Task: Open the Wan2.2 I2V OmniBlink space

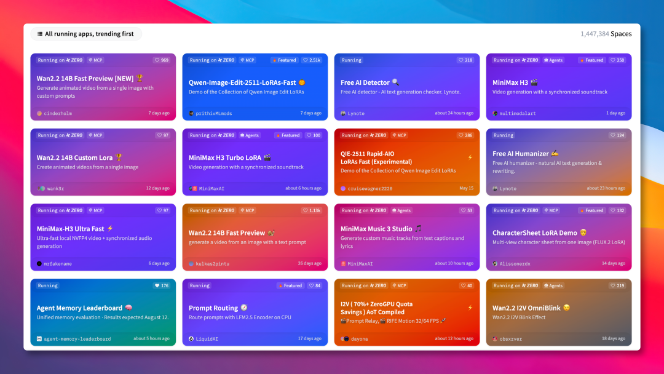Action: pos(559,312)
